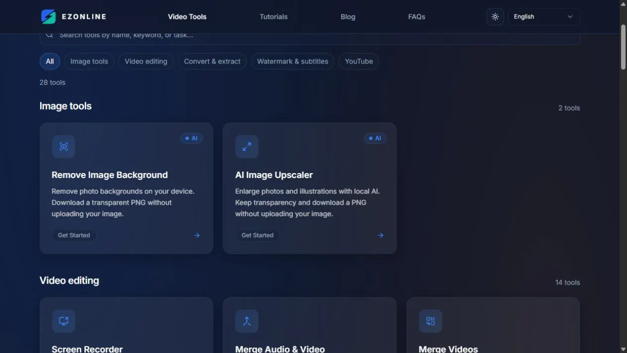Click Get Started under Remove Image Background
The width and height of the screenshot is (627, 353).
coord(74,235)
